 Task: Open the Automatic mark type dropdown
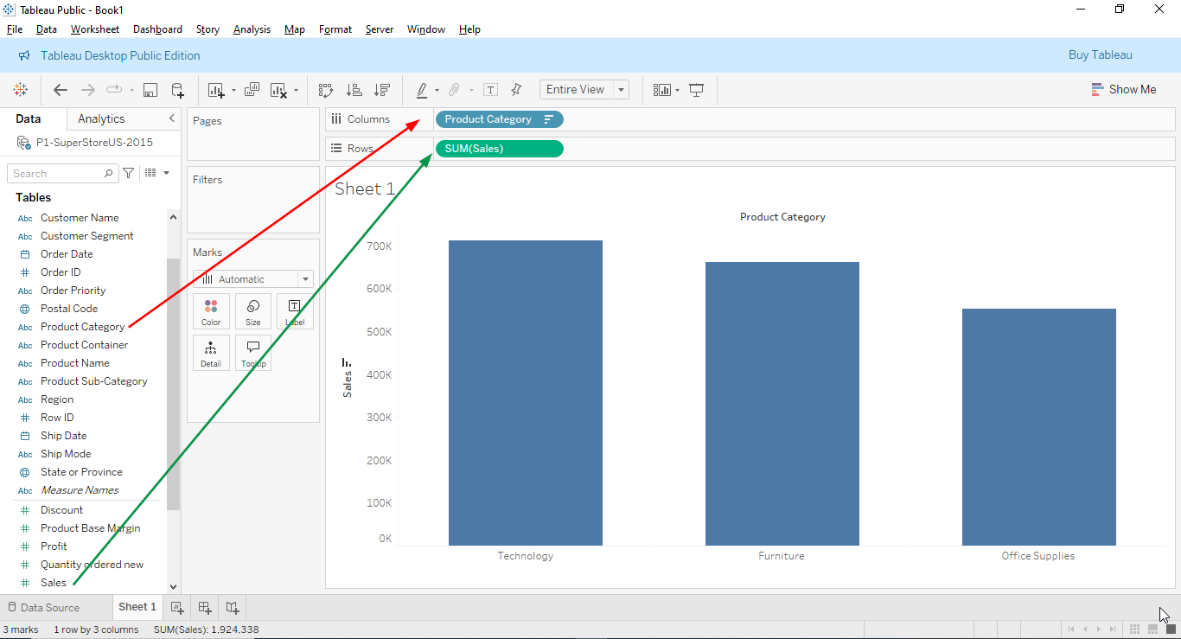[303, 278]
